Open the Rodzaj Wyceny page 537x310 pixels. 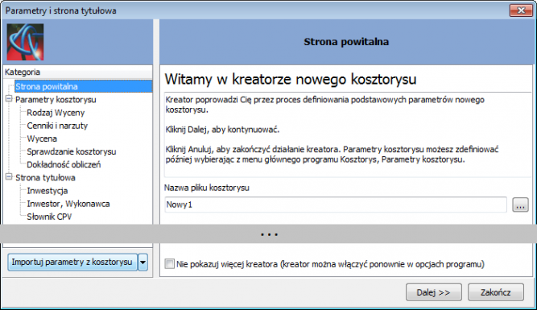pyautogui.click(x=56, y=113)
